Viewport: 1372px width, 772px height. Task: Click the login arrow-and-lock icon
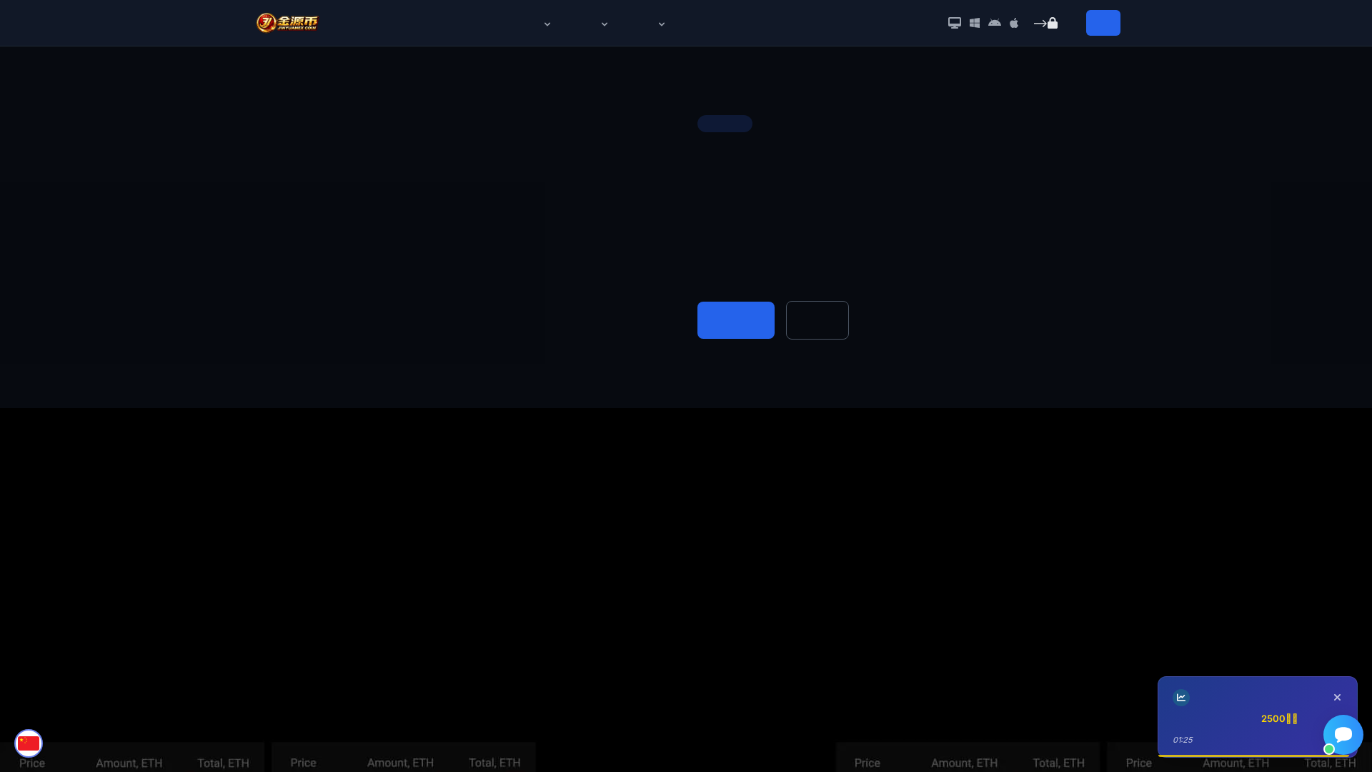point(1046,22)
